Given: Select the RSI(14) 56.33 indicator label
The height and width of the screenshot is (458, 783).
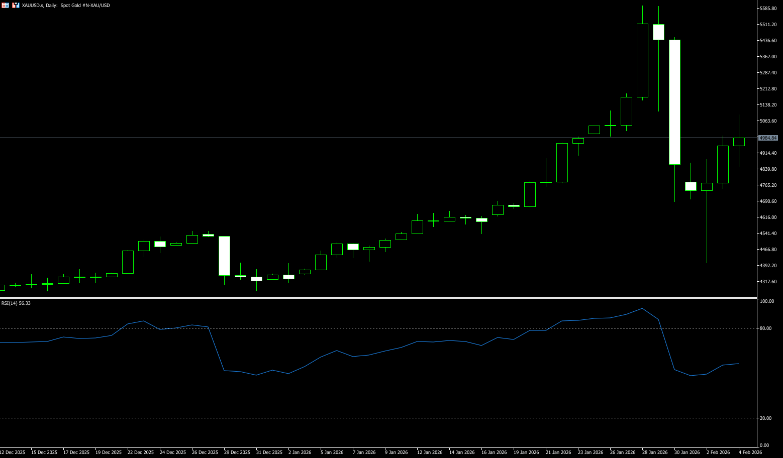Looking at the screenshot, I should point(16,303).
